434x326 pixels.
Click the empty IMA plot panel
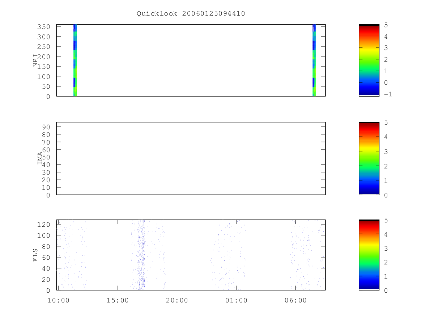(x=191, y=159)
